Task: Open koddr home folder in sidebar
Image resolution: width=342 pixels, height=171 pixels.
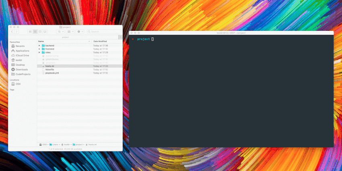Action: coord(17,60)
